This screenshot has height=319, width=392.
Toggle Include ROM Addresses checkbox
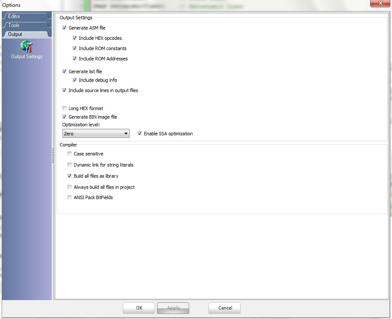pyautogui.click(x=74, y=59)
